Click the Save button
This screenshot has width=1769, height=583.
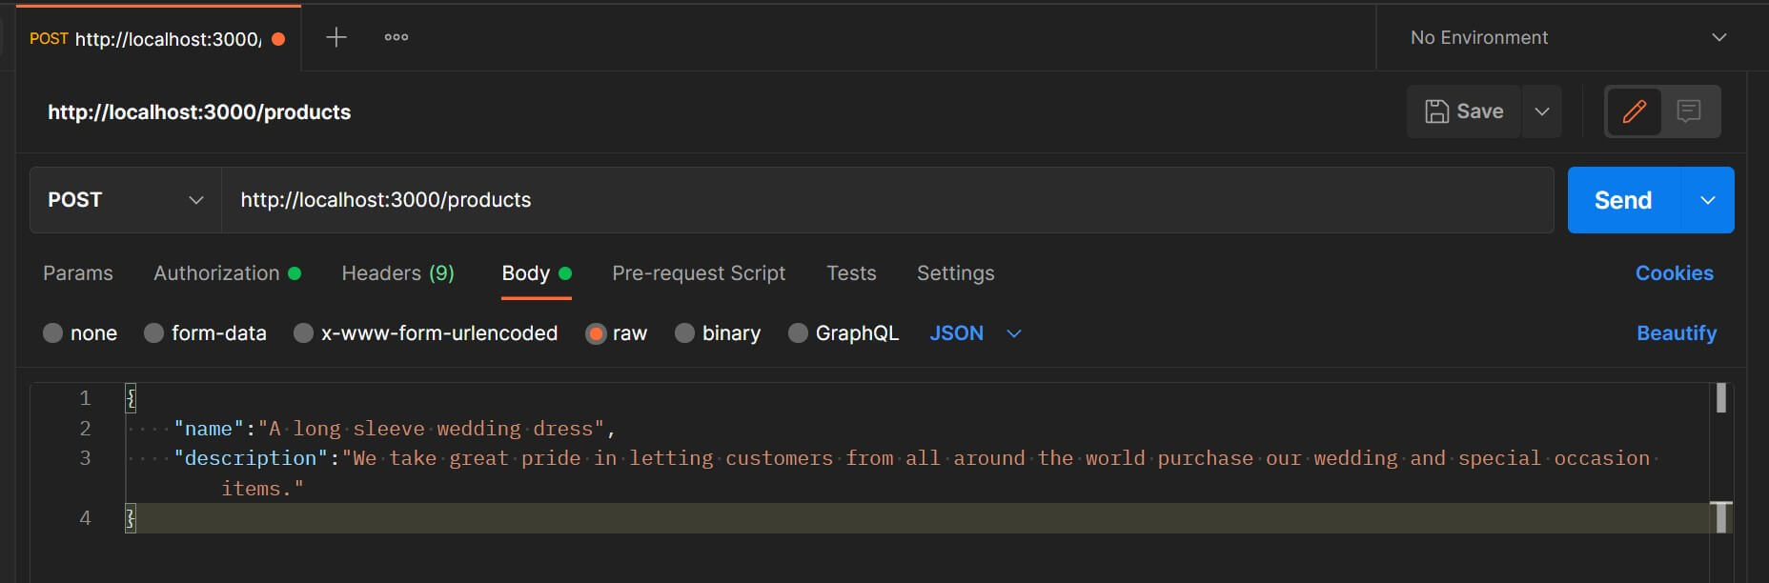point(1464,111)
